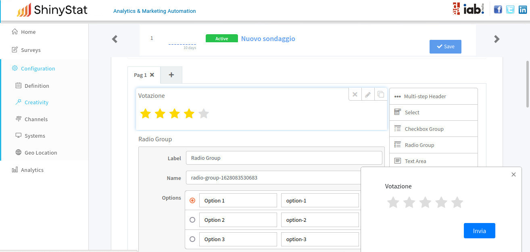This screenshot has height=252, width=530.
Task: Rate five stars in the preview popup
Action: pos(457,202)
